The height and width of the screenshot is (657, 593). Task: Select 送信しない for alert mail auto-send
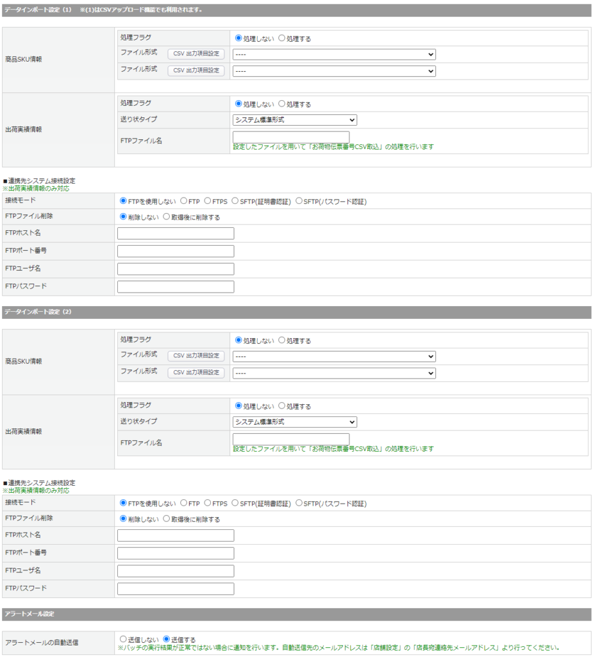pyautogui.click(x=123, y=639)
